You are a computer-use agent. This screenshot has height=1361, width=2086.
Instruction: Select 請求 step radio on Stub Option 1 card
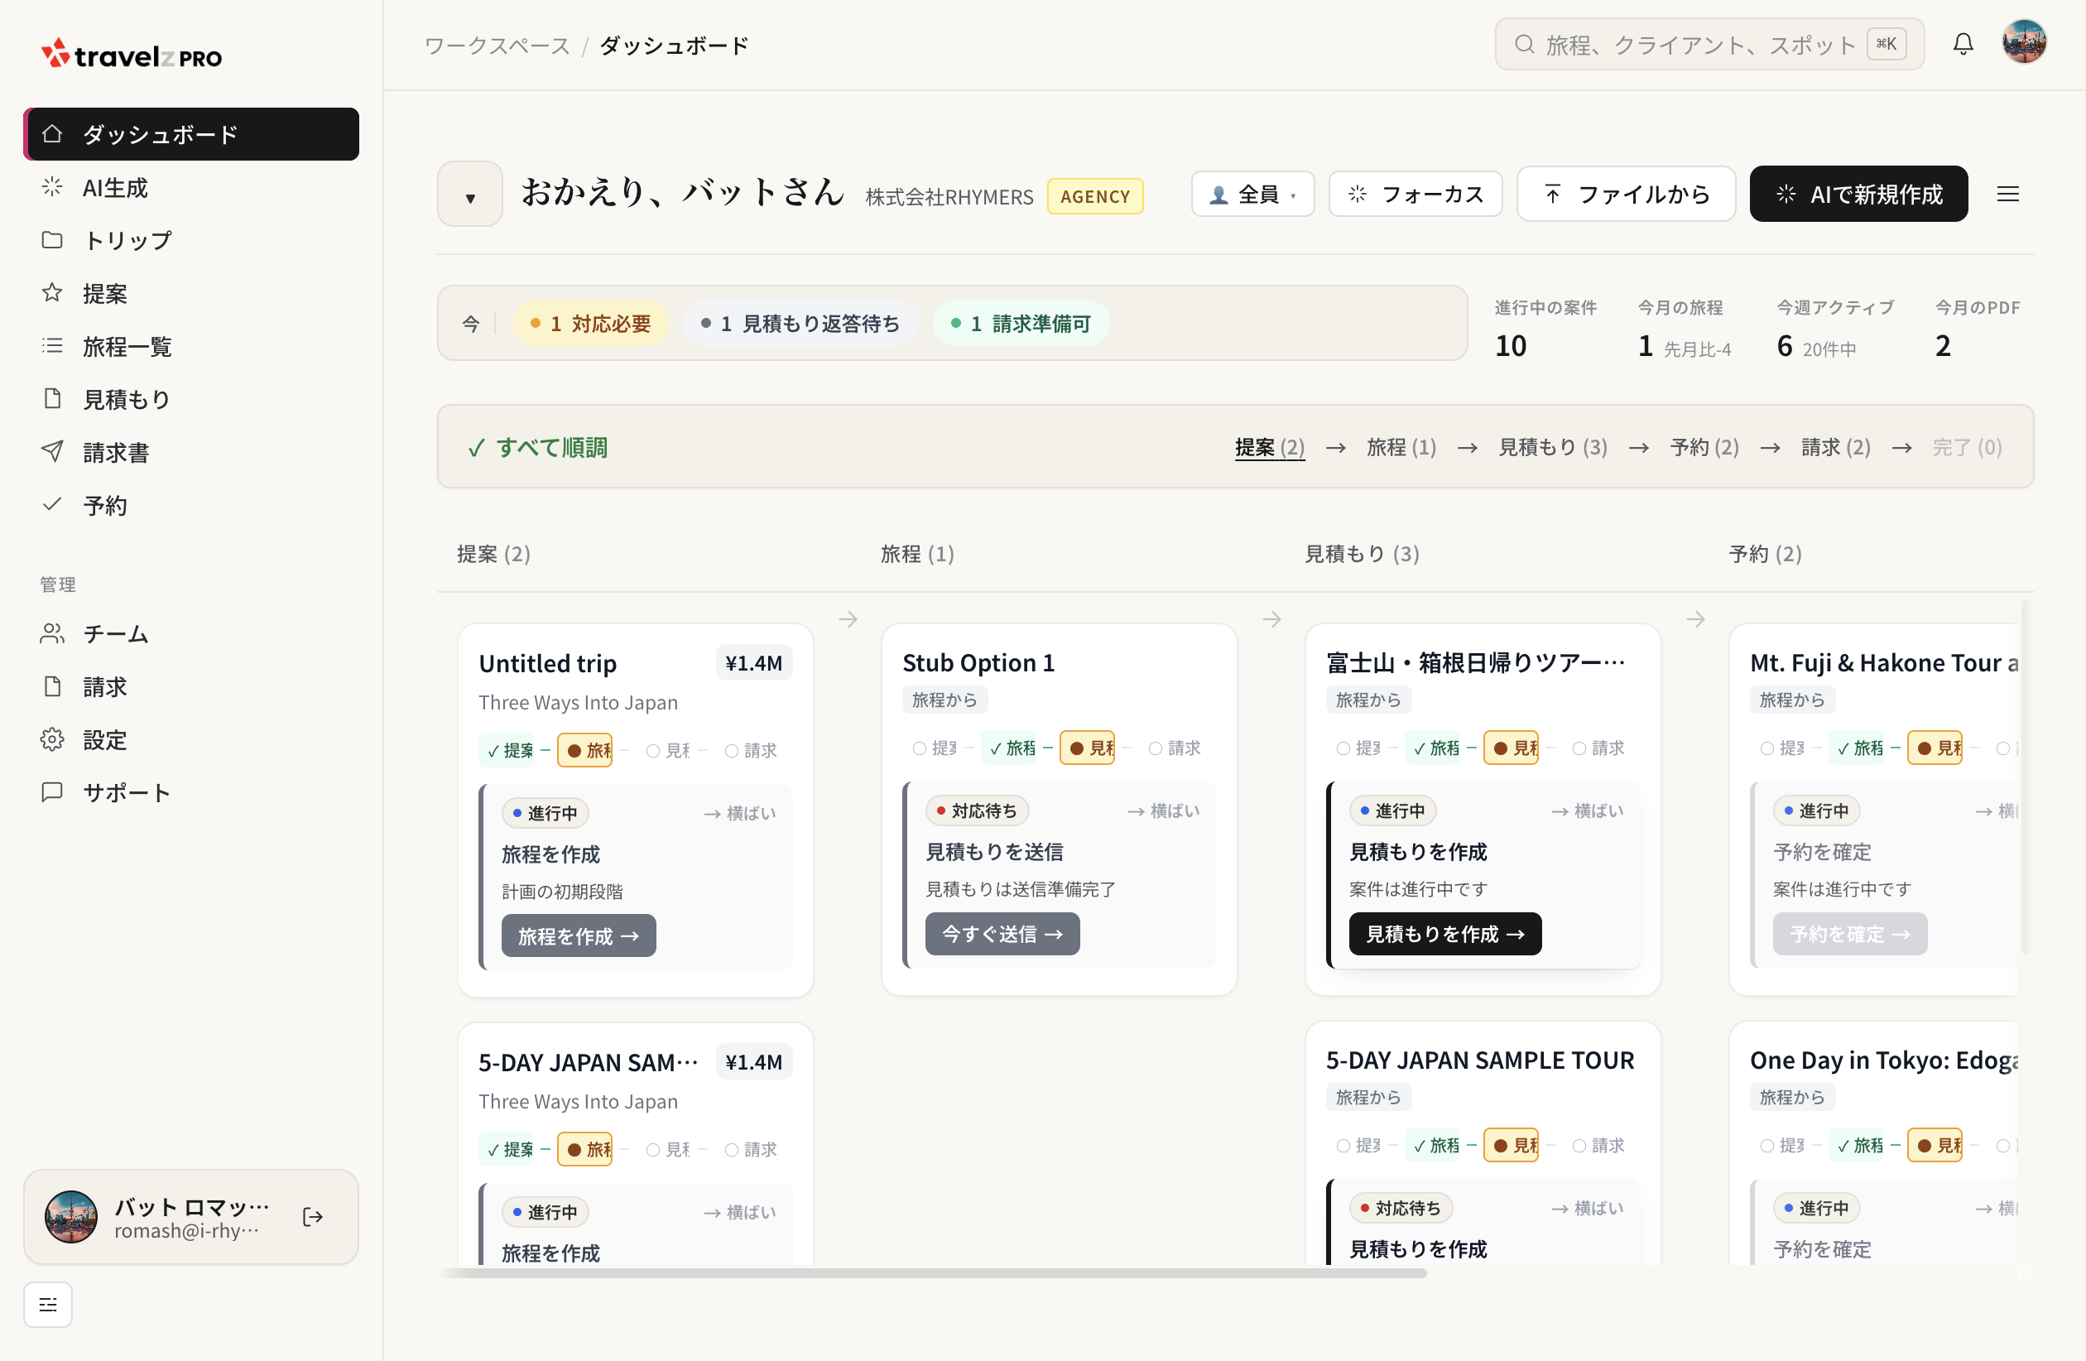pyautogui.click(x=1175, y=748)
